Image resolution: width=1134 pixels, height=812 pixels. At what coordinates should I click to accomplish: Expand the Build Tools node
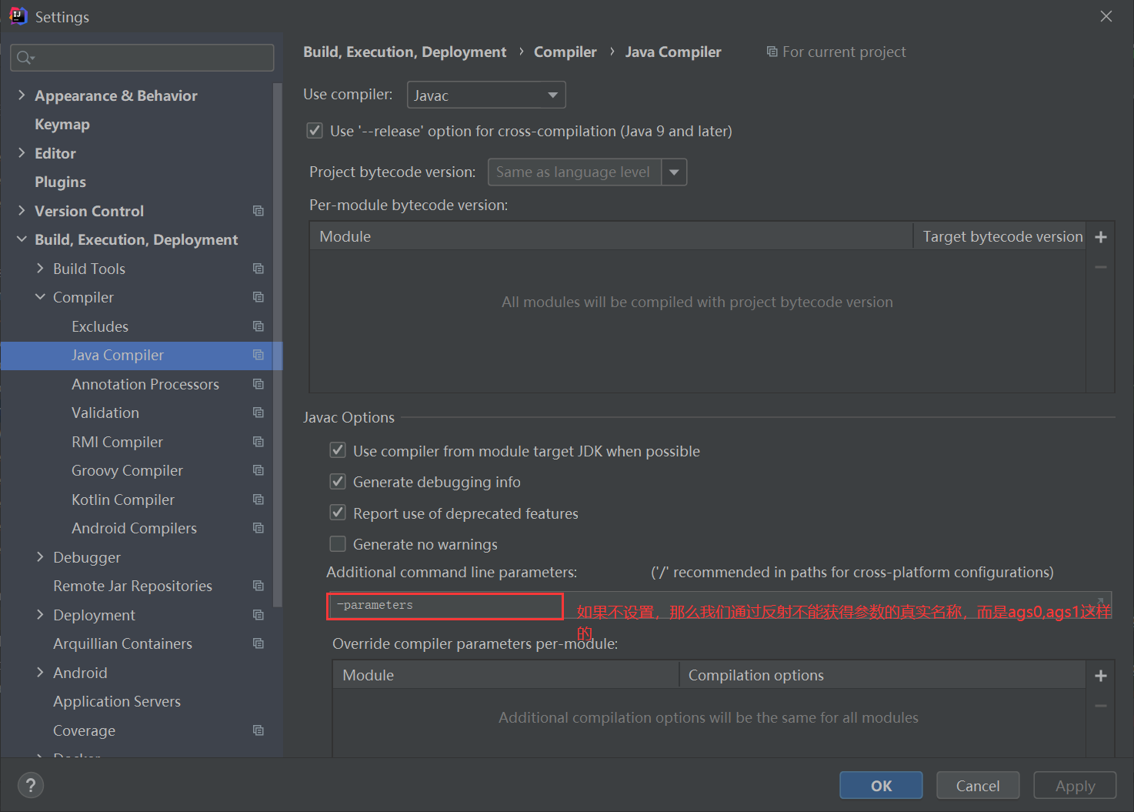click(40, 269)
